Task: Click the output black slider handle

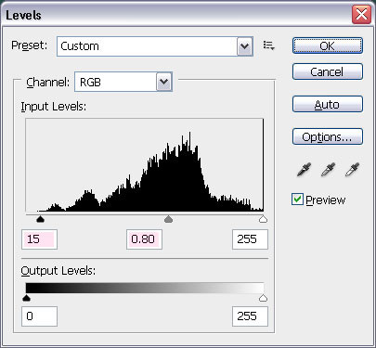Action: point(27,298)
